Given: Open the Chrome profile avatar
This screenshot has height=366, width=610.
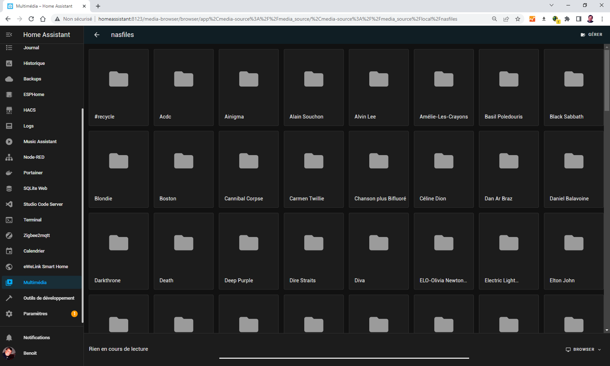Looking at the screenshot, I should tap(590, 19).
